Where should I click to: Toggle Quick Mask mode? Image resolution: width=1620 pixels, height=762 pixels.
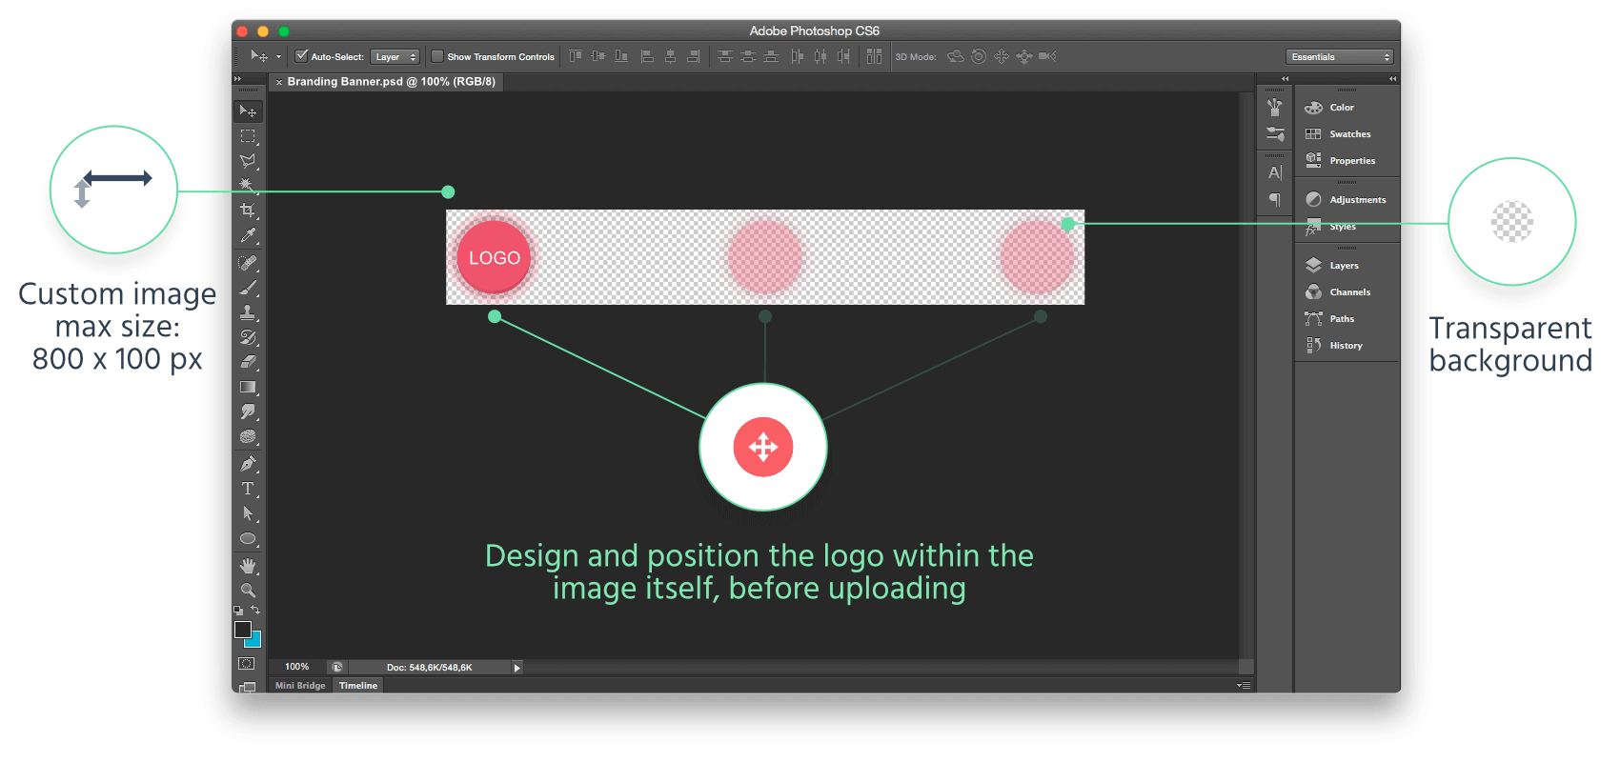(x=247, y=663)
